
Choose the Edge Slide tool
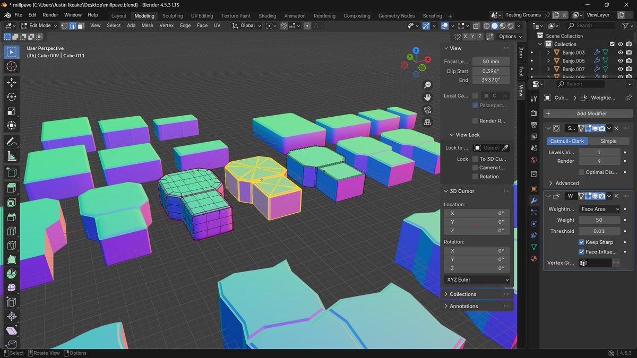(12, 302)
